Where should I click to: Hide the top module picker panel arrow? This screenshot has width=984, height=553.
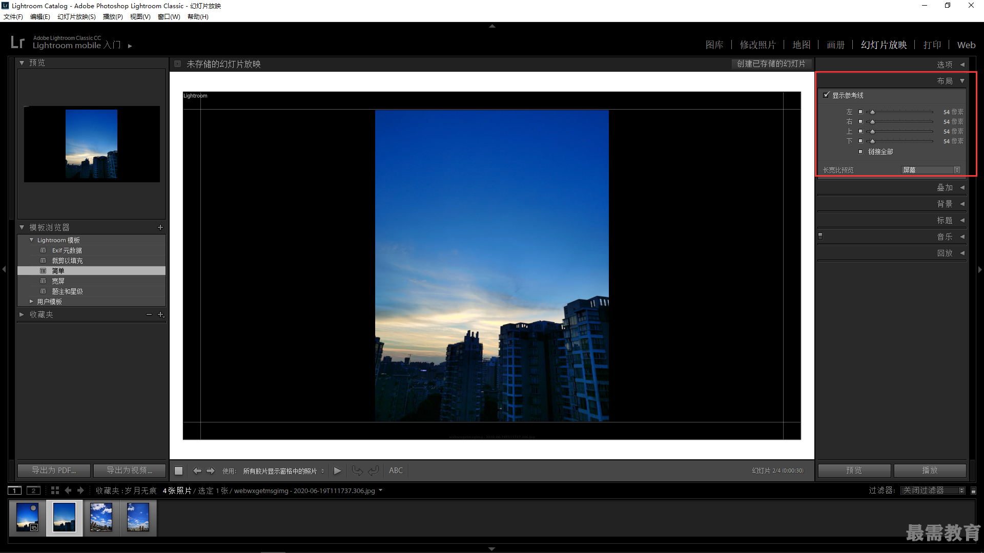point(492,26)
